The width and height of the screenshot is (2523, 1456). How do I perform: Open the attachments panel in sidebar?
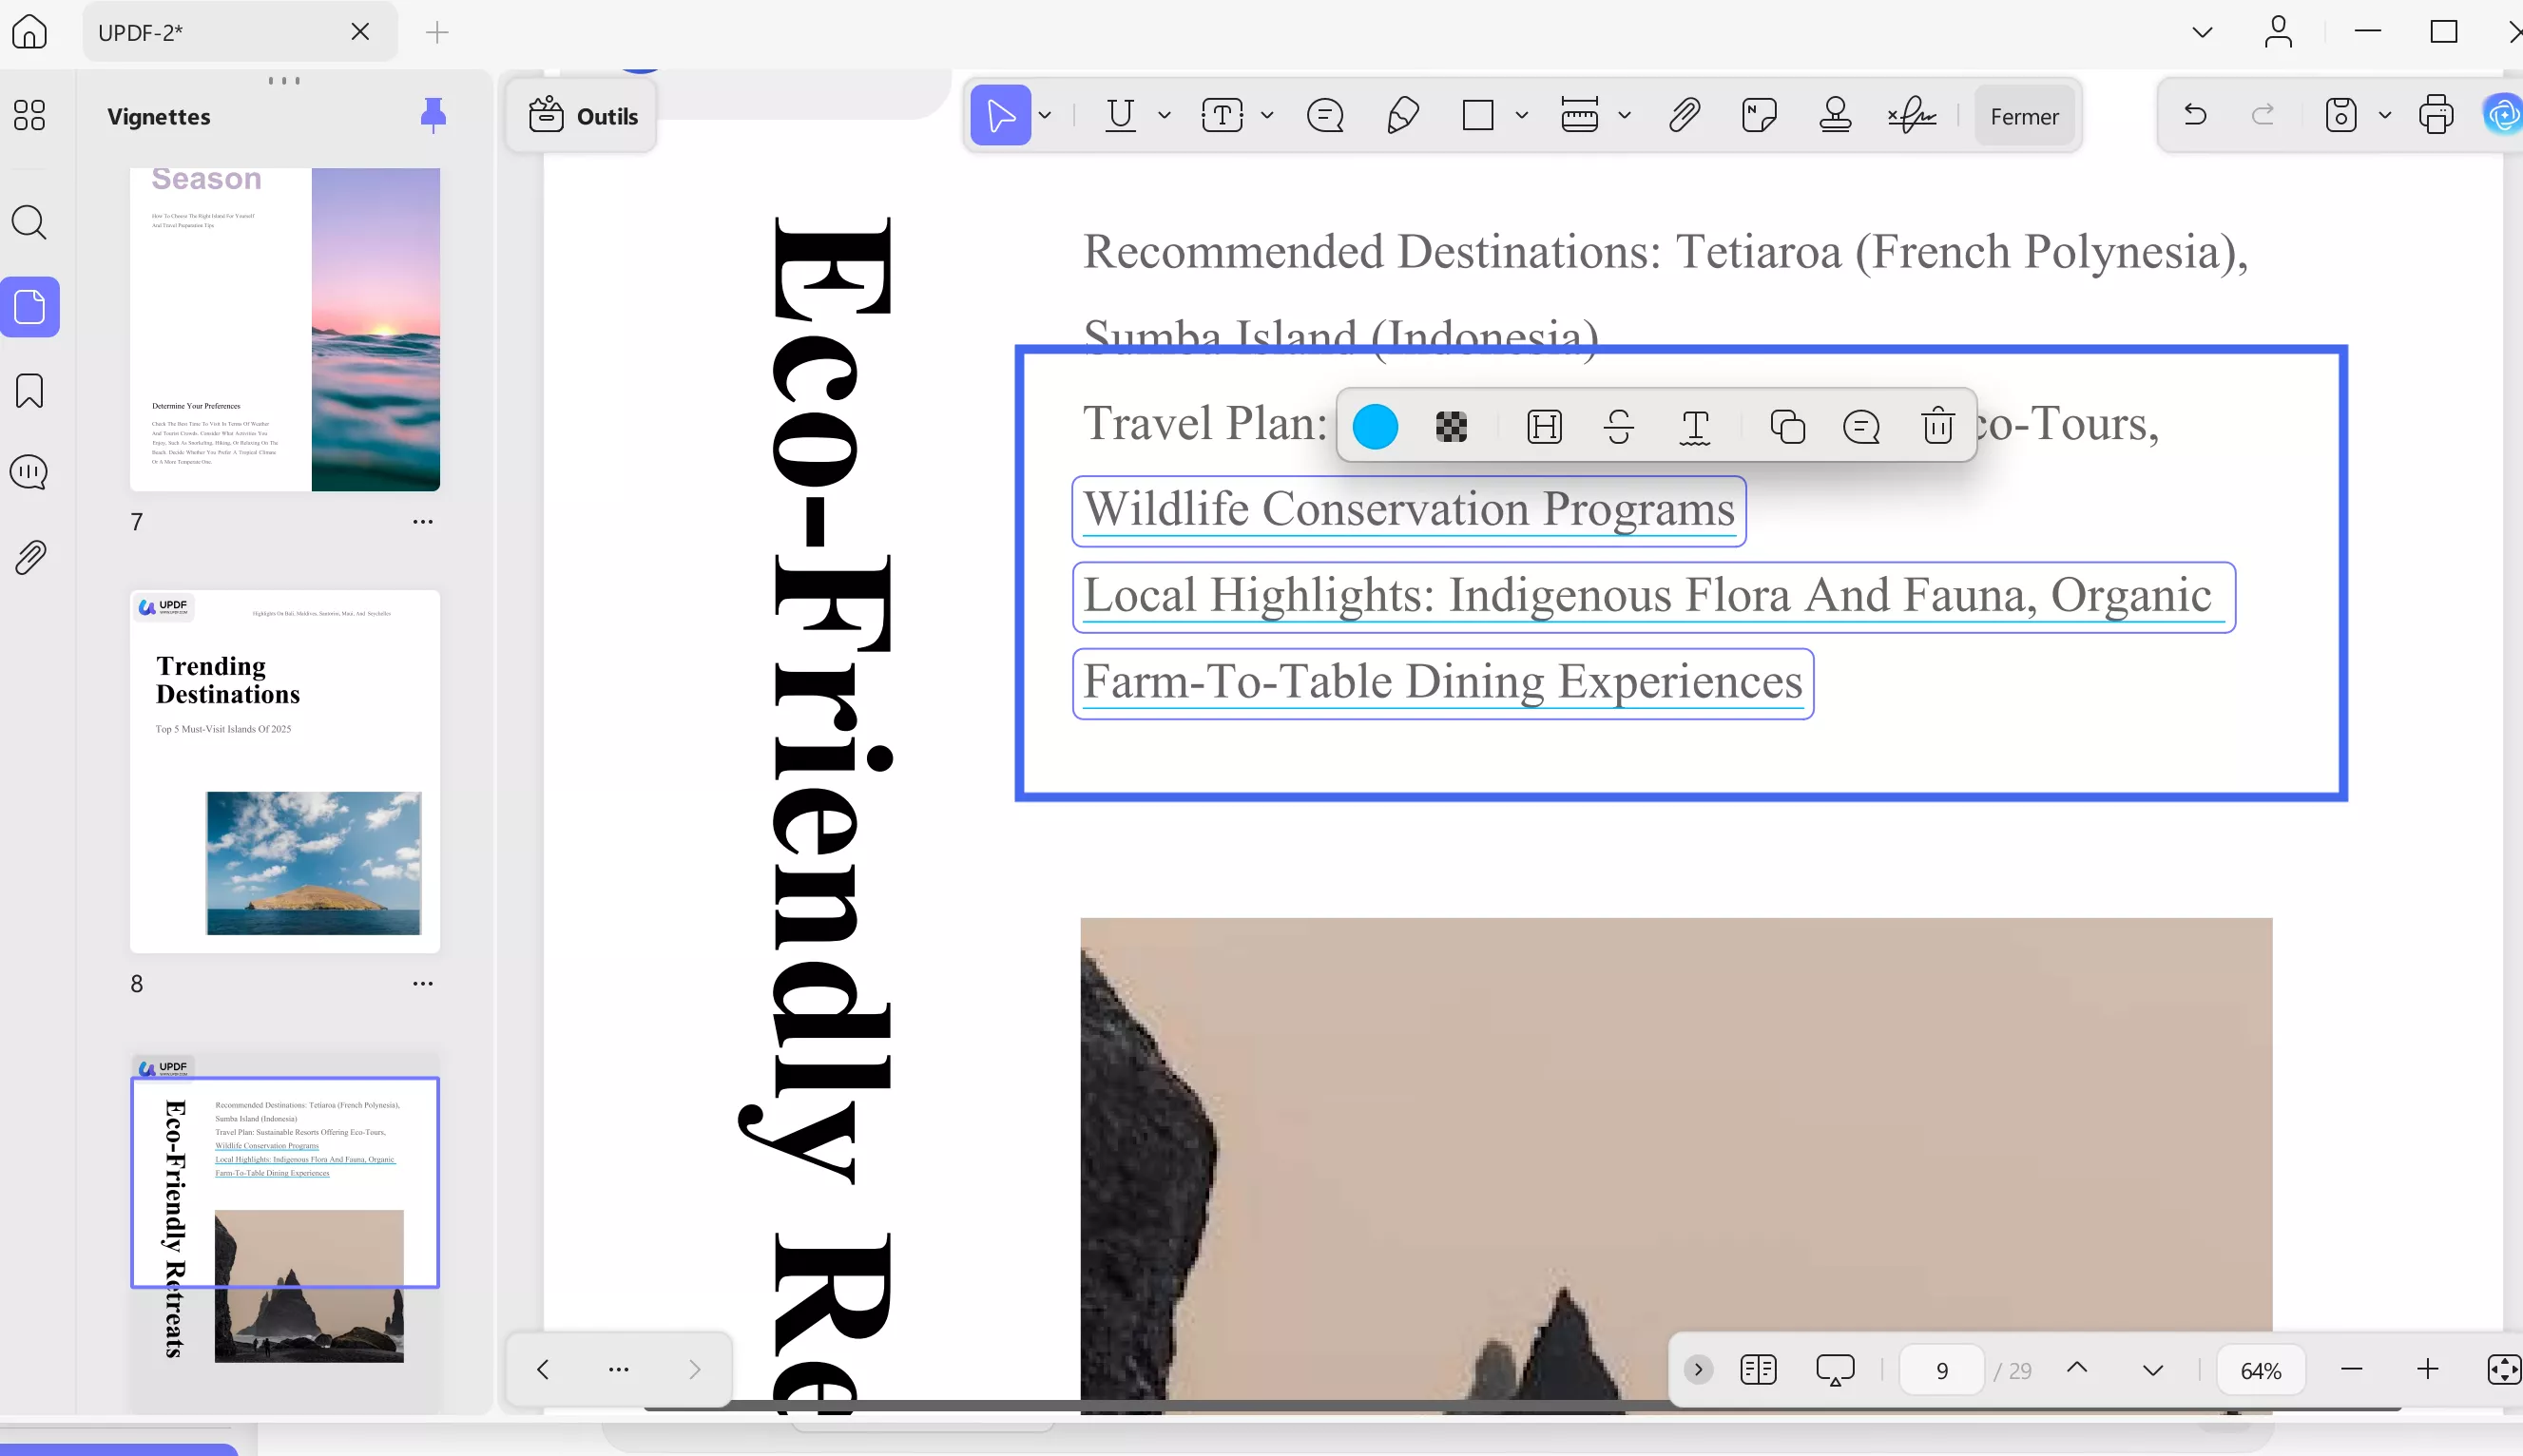click(30, 557)
